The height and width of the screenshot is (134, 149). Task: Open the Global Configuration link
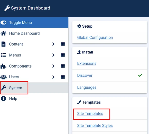pos(95,38)
